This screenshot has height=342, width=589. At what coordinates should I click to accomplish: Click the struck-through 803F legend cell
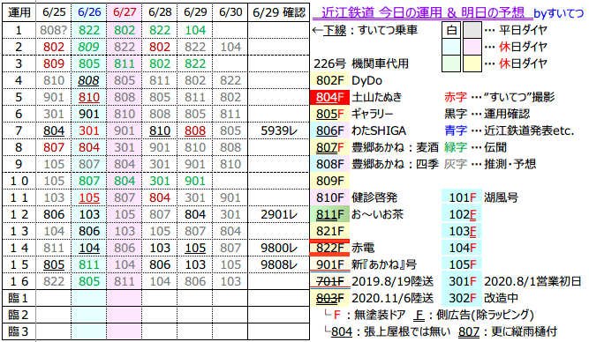pyautogui.click(x=329, y=298)
